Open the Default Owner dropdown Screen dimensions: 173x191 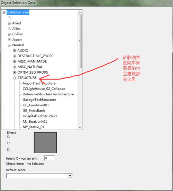click(x=70, y=176)
